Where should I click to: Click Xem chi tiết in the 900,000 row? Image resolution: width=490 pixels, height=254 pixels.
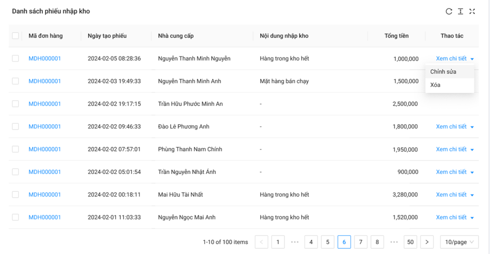451,172
